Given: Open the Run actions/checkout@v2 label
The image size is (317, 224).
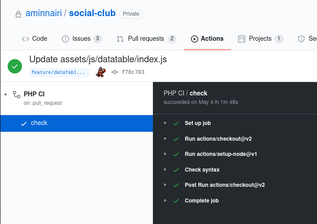Looking at the screenshot, I should [218, 139].
